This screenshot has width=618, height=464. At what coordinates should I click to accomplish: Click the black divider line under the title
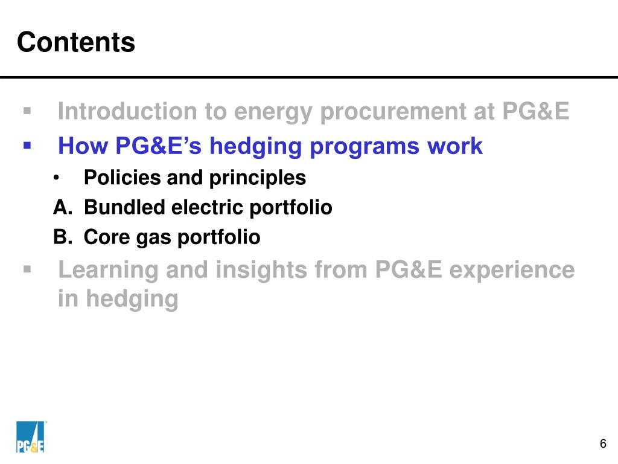click(x=309, y=77)
